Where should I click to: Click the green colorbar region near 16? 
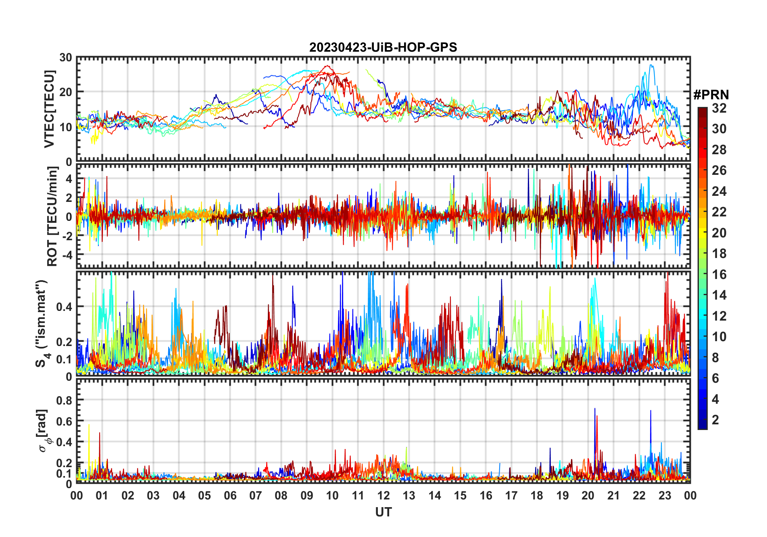tap(702, 275)
